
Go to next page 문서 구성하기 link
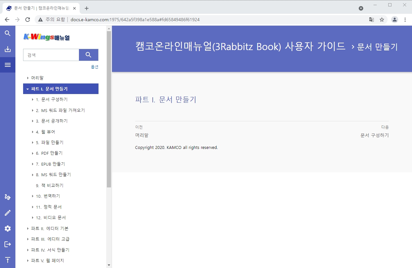point(374,135)
